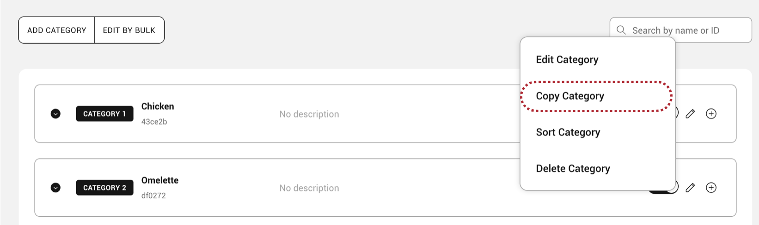Choose Copy Category in the menu
The image size is (759, 225).
[570, 96]
